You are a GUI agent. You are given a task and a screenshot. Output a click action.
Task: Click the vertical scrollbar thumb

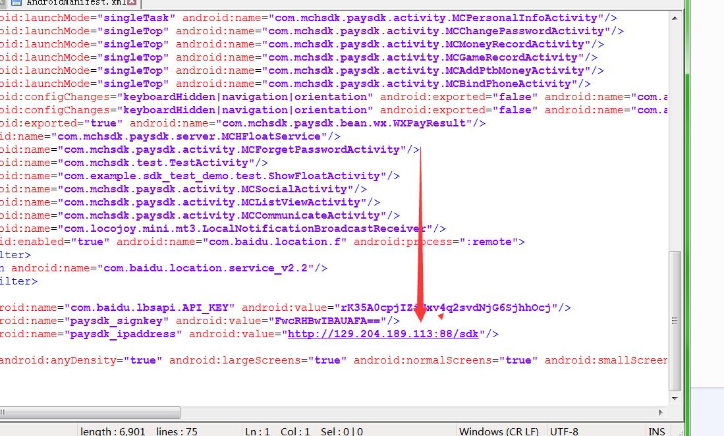coord(675,321)
